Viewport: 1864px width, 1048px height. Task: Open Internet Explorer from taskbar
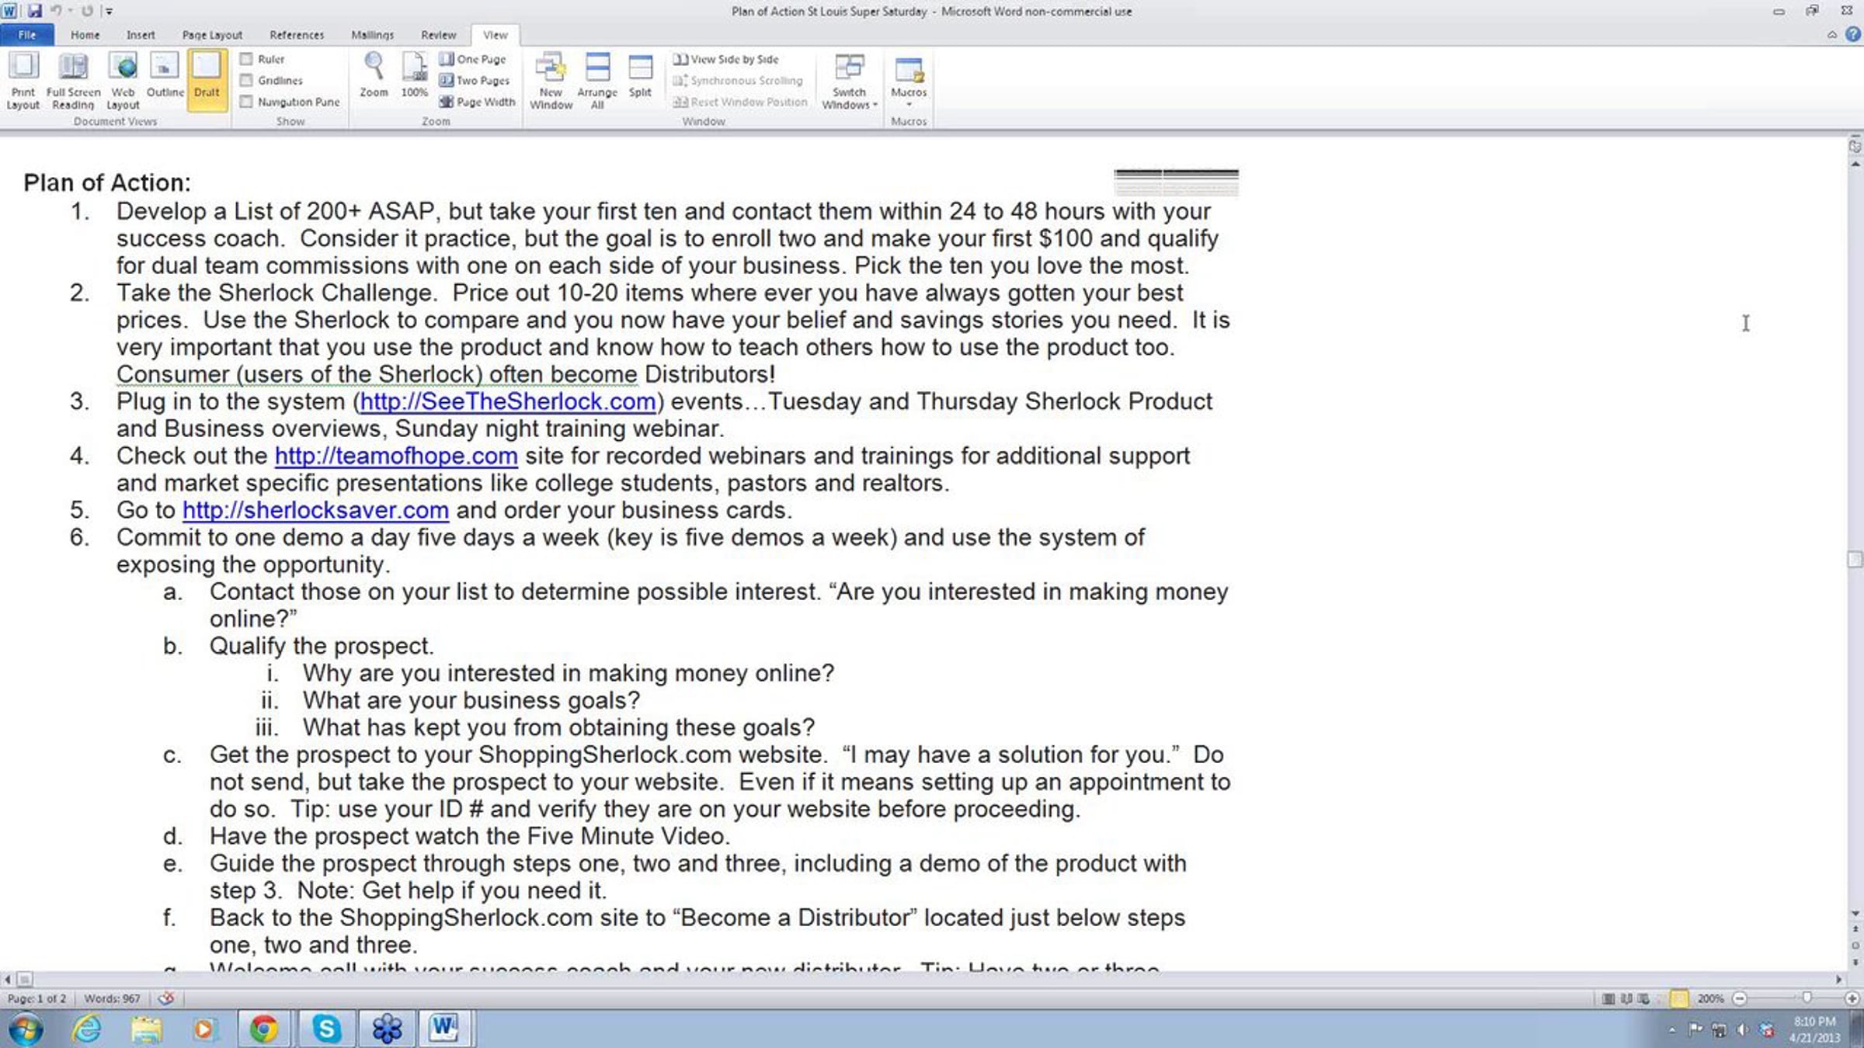click(87, 1029)
